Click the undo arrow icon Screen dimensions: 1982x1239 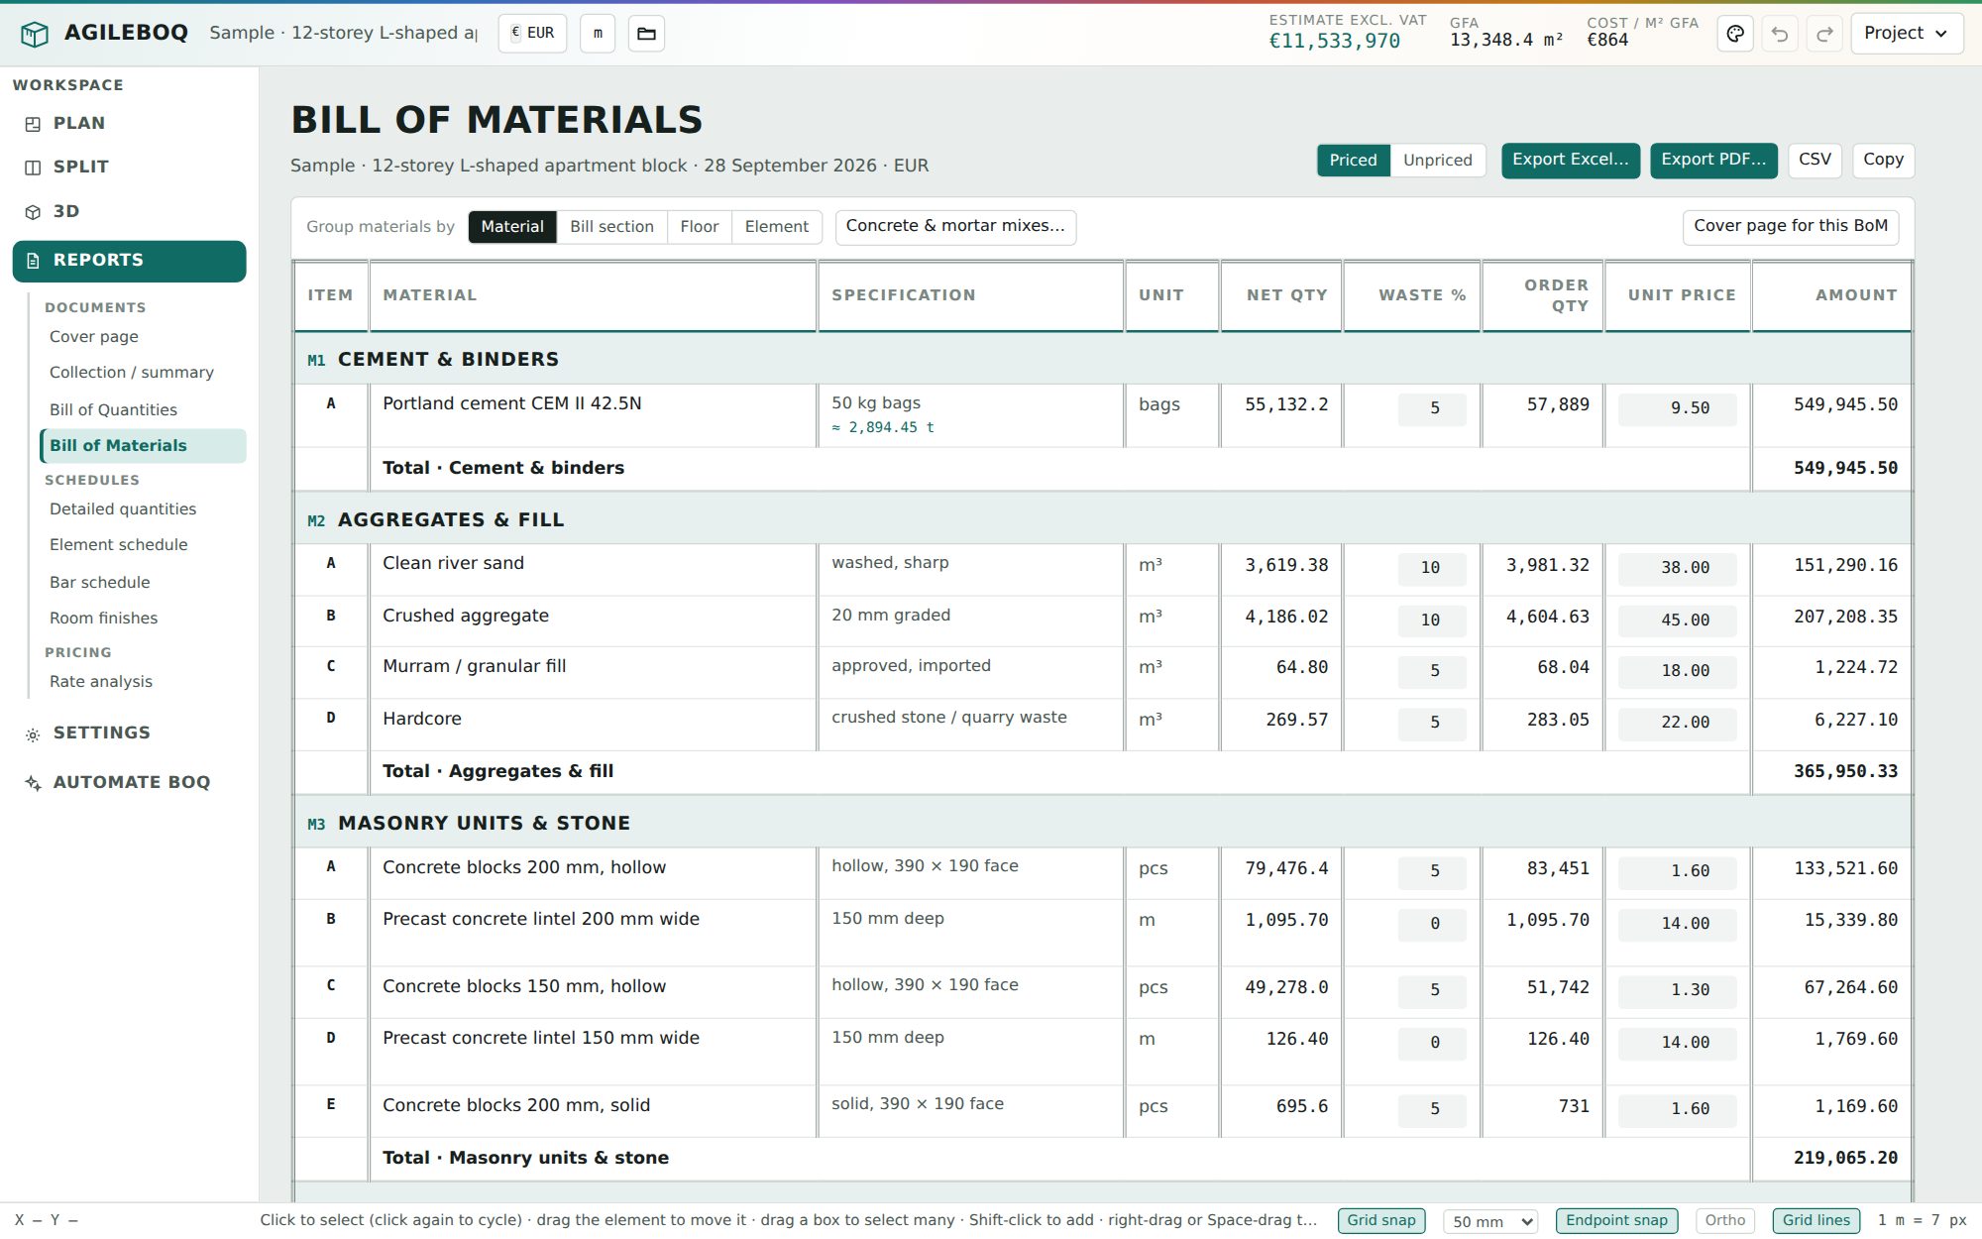pyautogui.click(x=1780, y=34)
